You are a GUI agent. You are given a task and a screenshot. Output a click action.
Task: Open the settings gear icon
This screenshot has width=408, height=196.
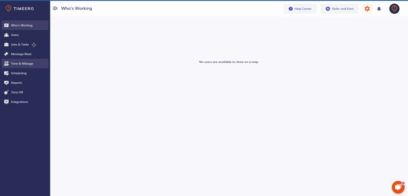click(x=367, y=9)
